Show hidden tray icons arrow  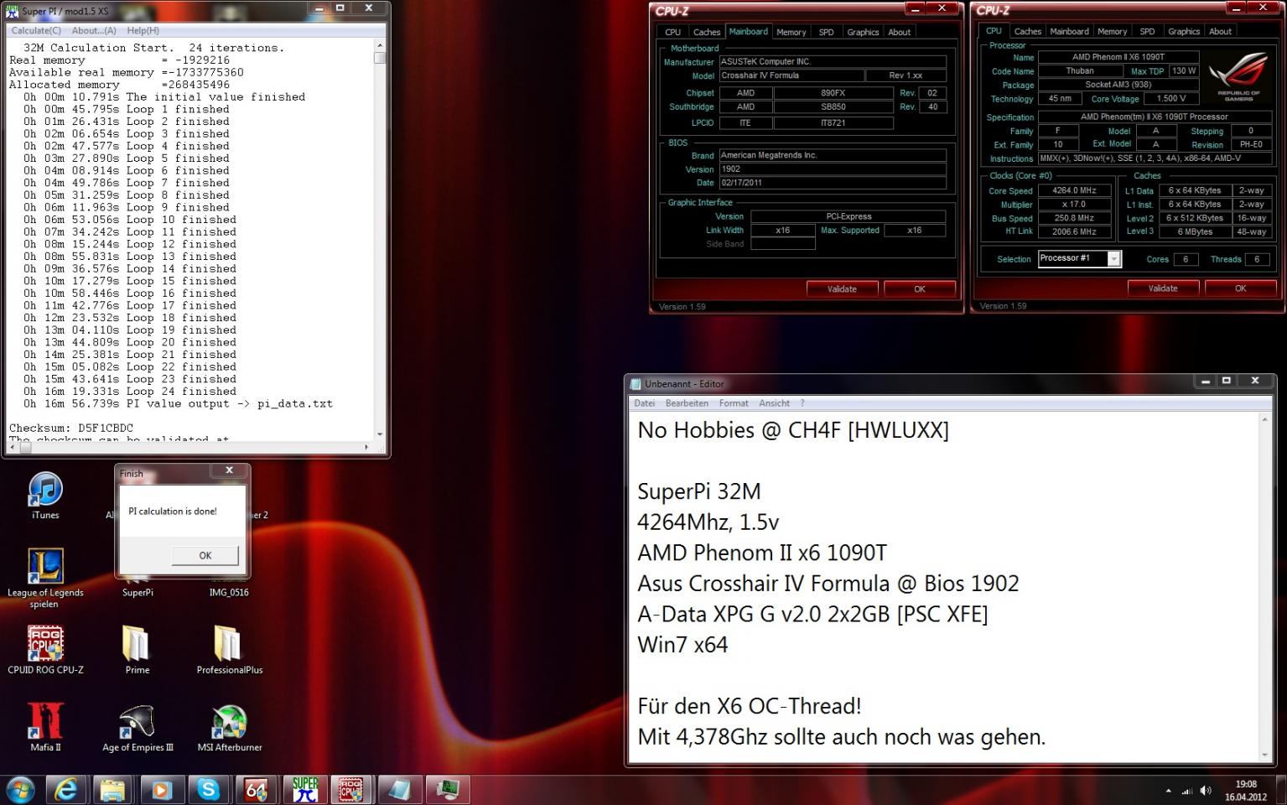pyautogui.click(x=1168, y=791)
